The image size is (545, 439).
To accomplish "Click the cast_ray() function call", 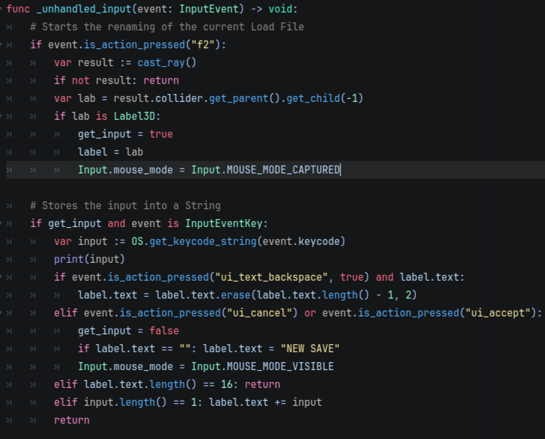I will (167, 63).
